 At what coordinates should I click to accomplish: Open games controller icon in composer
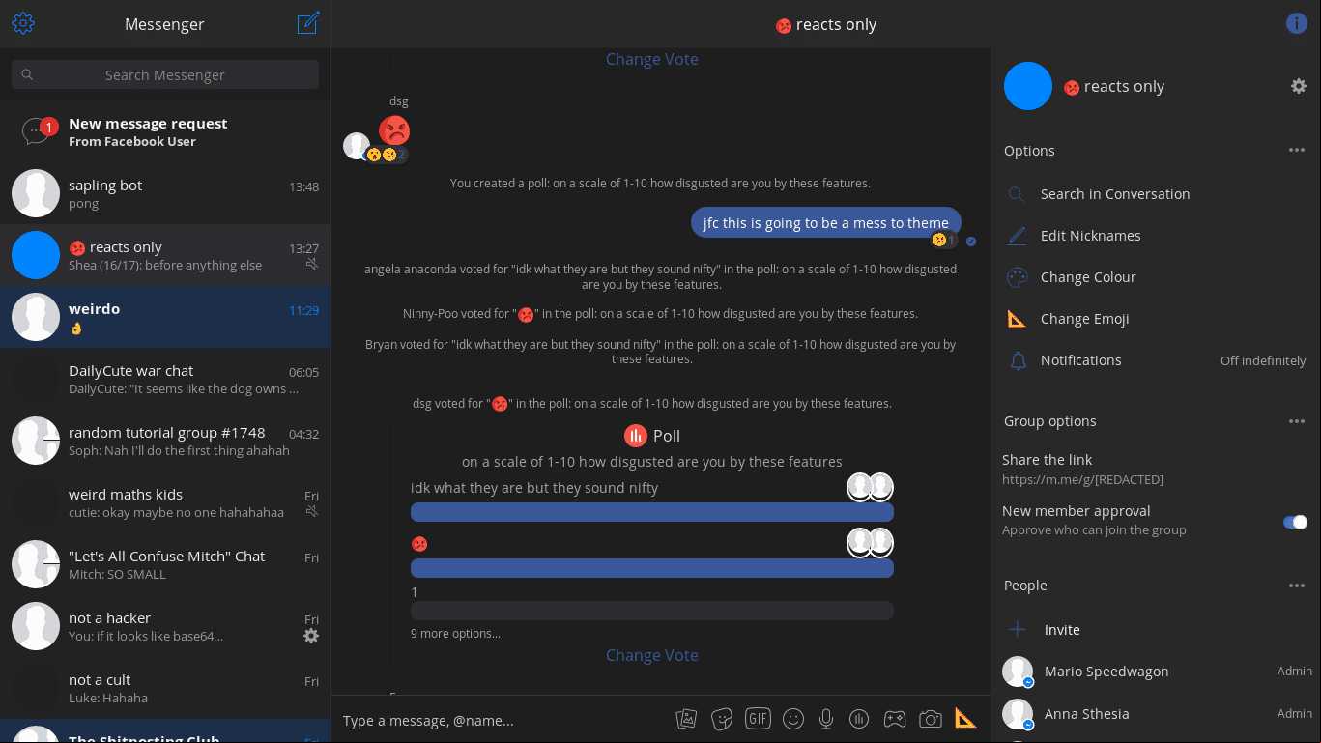coord(896,719)
